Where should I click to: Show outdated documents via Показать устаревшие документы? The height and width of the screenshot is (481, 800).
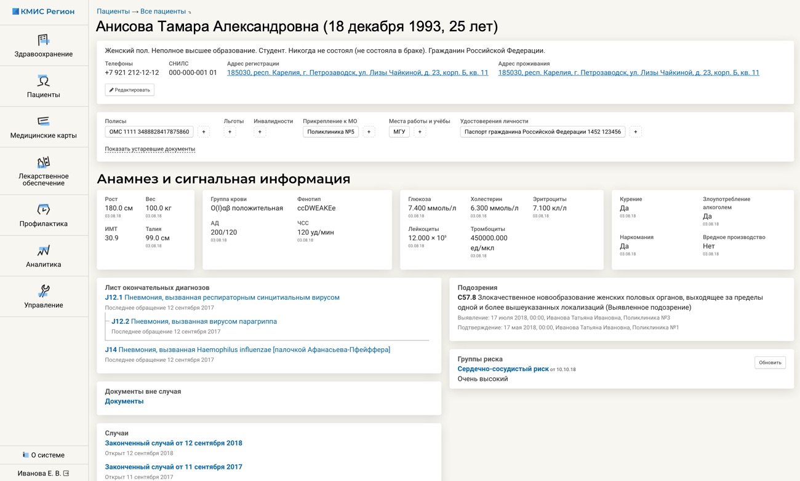point(150,149)
